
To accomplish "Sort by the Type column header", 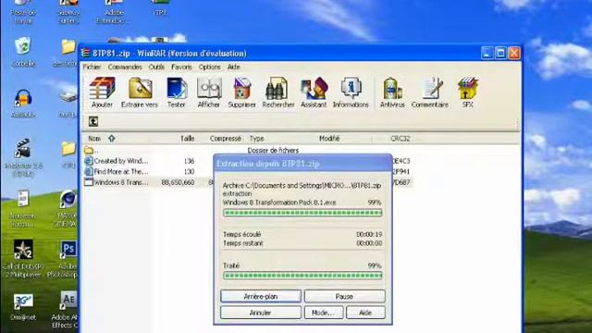I will coord(257,139).
